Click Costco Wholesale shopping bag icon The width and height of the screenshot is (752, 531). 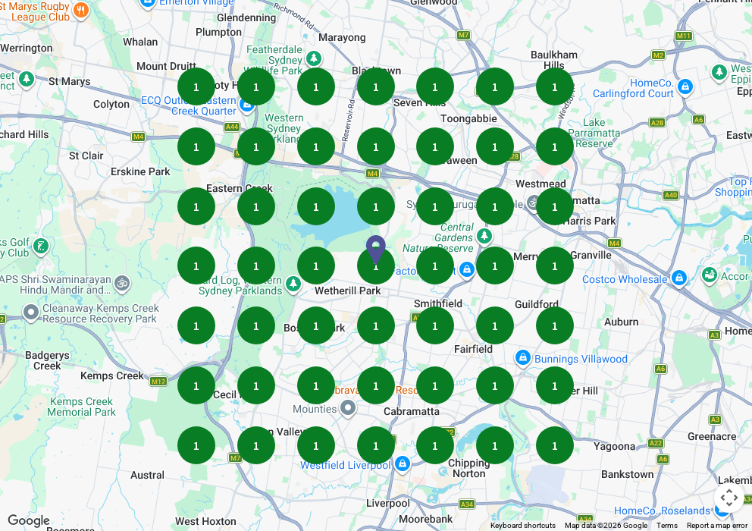click(x=678, y=278)
